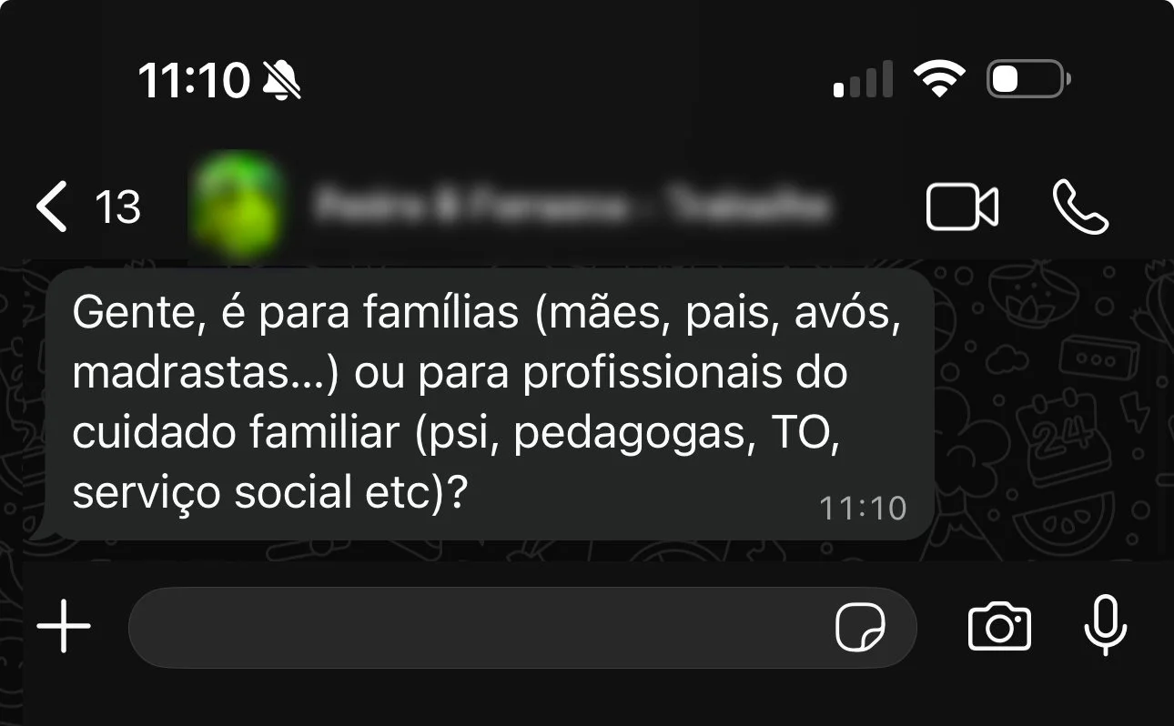Screen dimensions: 1174x726
Task: Tap the battery indicator in status bar
Action: [1028, 80]
